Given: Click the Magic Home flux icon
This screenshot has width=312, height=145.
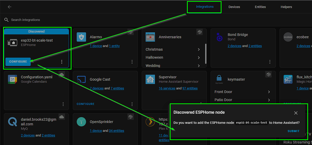Looking at the screenshot, I should tap(288, 79).
